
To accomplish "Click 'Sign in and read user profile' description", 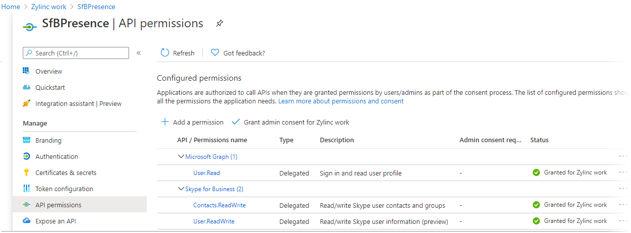I will coord(361,173).
